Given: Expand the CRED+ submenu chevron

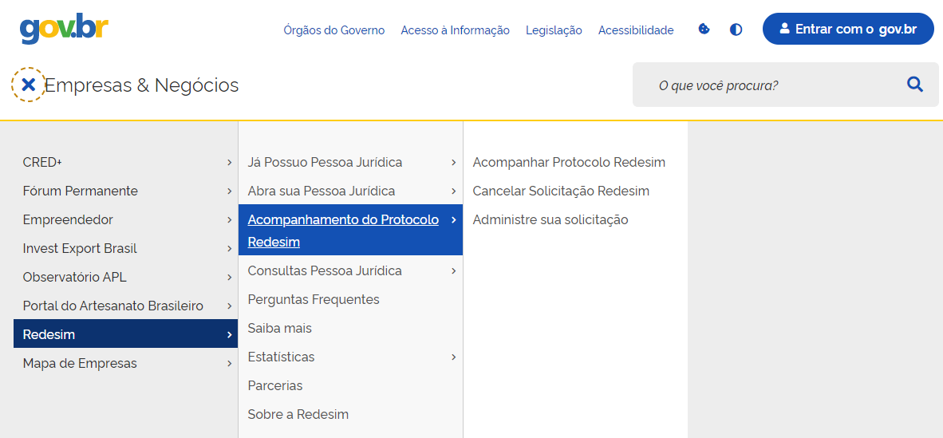Looking at the screenshot, I should [x=229, y=163].
